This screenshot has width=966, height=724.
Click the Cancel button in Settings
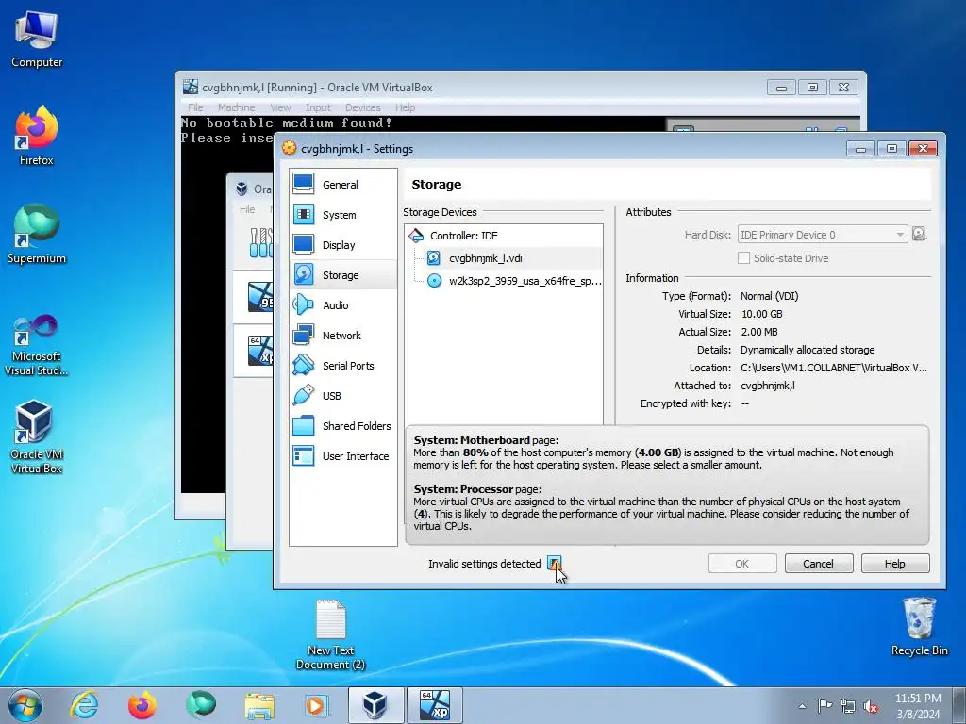[x=819, y=564]
